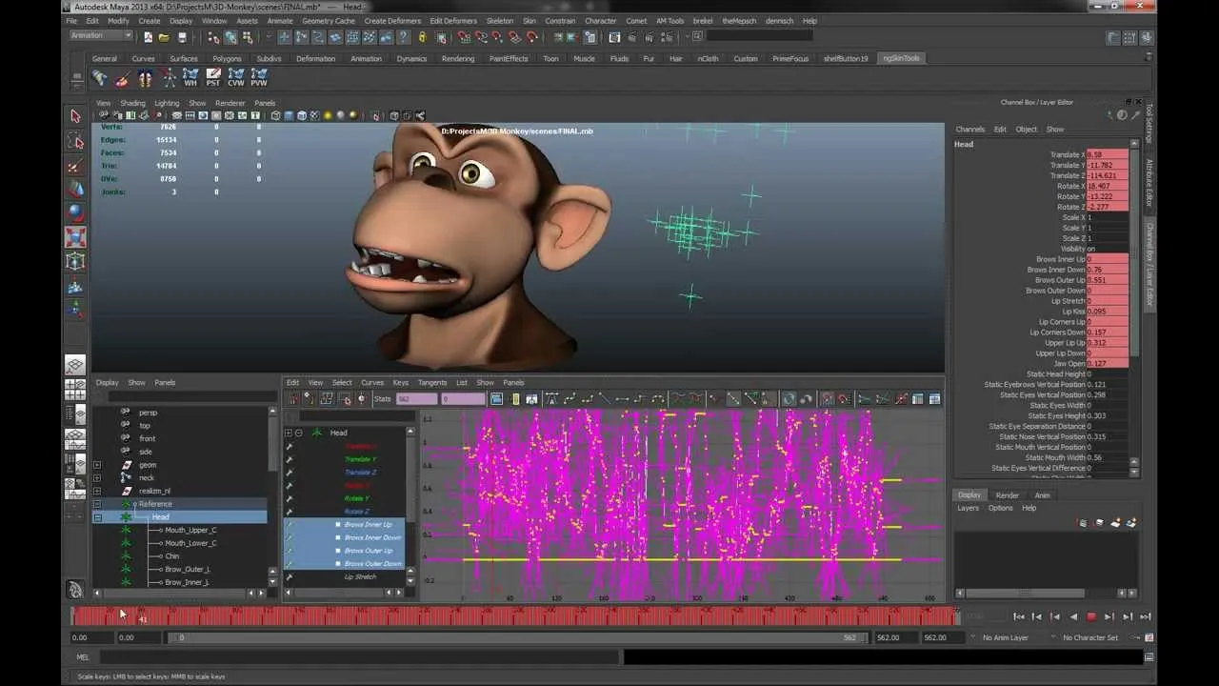
Task: Click the Move Nearest Picked Key tool
Action: (292, 399)
